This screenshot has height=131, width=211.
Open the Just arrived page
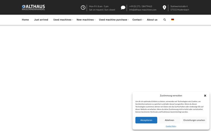coord(41,20)
